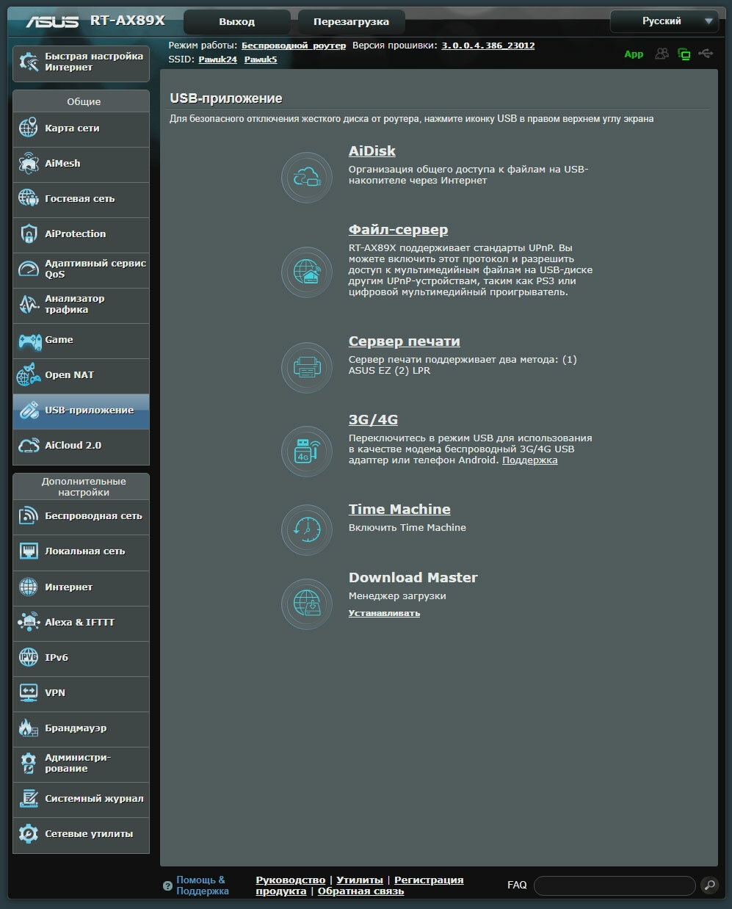Screen dimensions: 732x909
Task: Click the Выход logout button
Action: 236,21
